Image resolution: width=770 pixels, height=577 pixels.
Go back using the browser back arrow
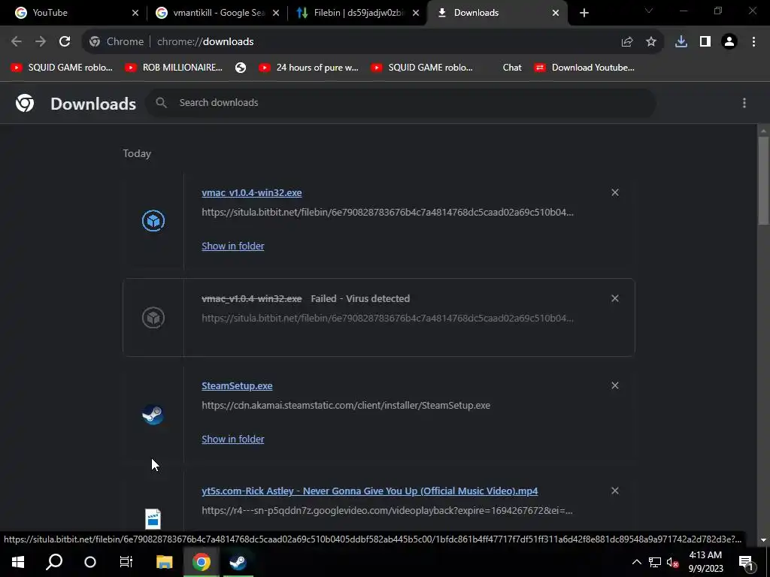(x=17, y=42)
